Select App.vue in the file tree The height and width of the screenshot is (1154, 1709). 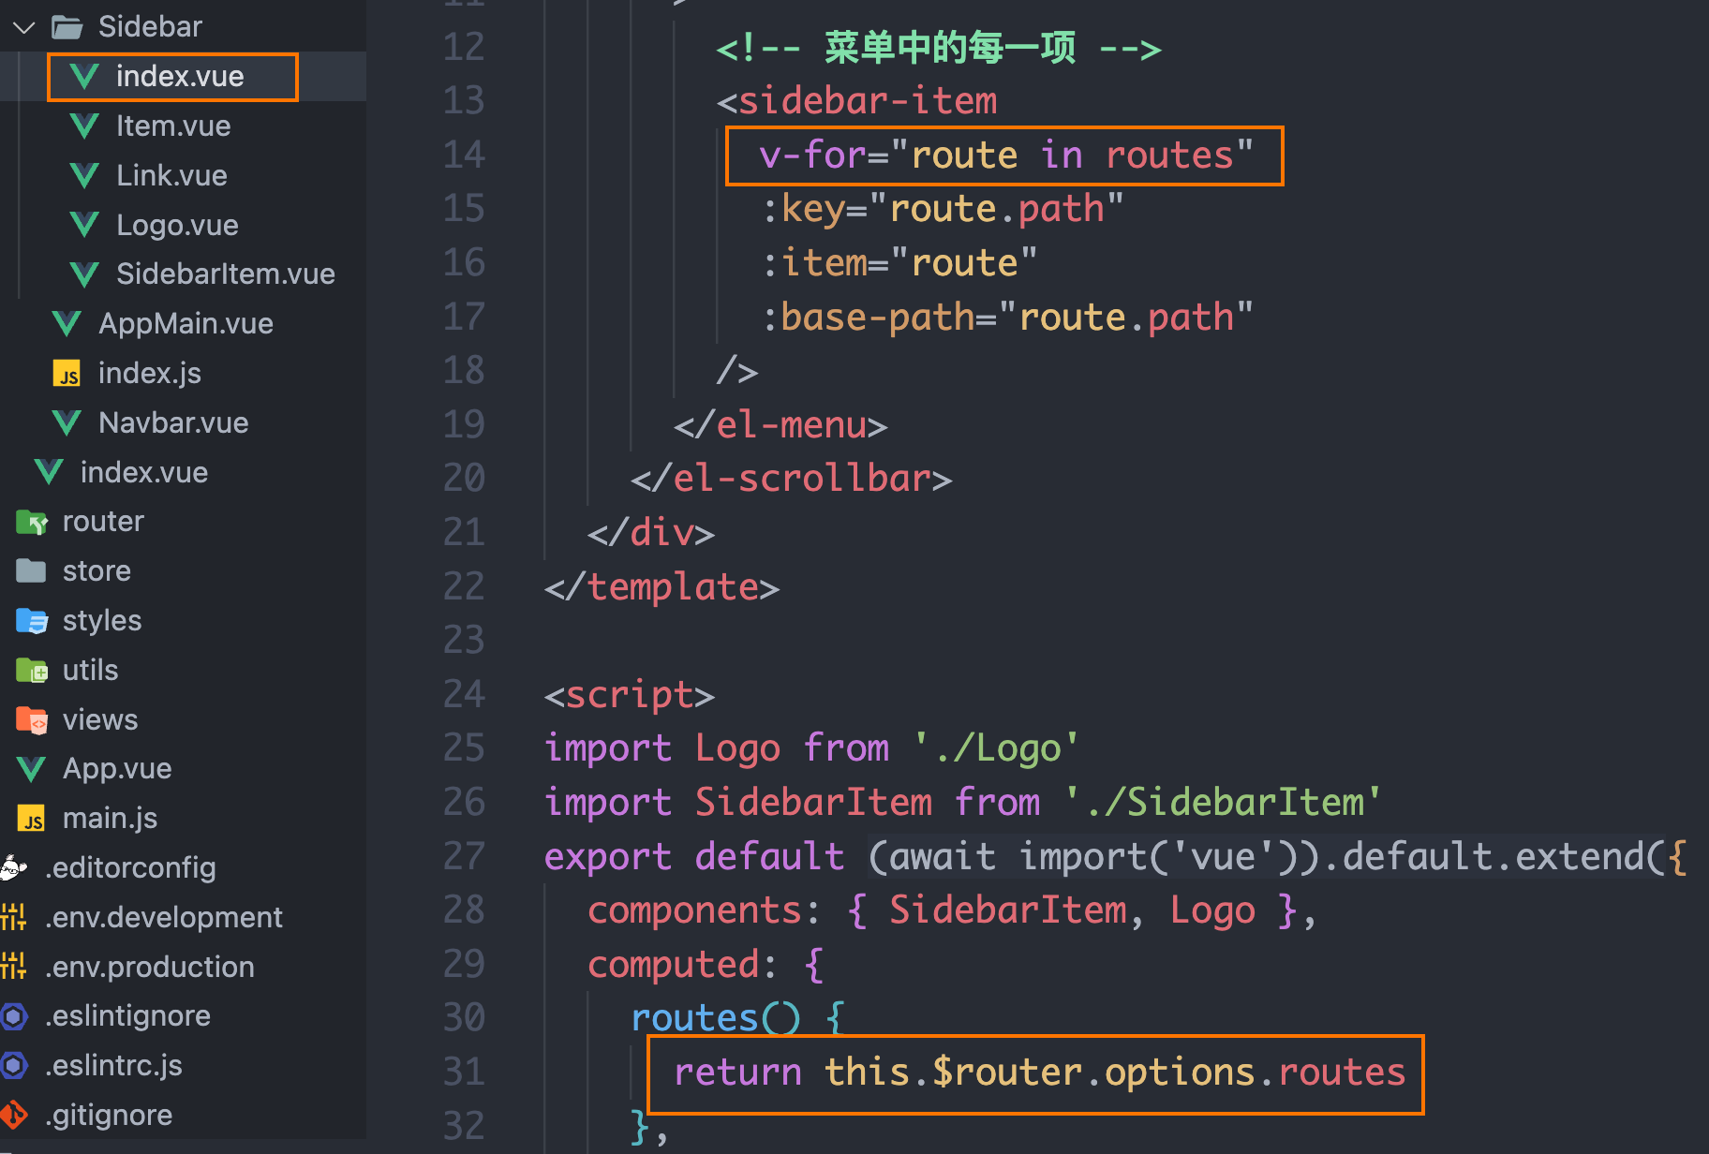click(115, 768)
